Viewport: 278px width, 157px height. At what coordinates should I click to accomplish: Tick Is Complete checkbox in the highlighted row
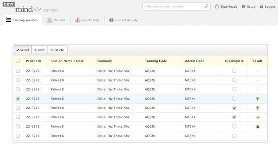click(234, 99)
